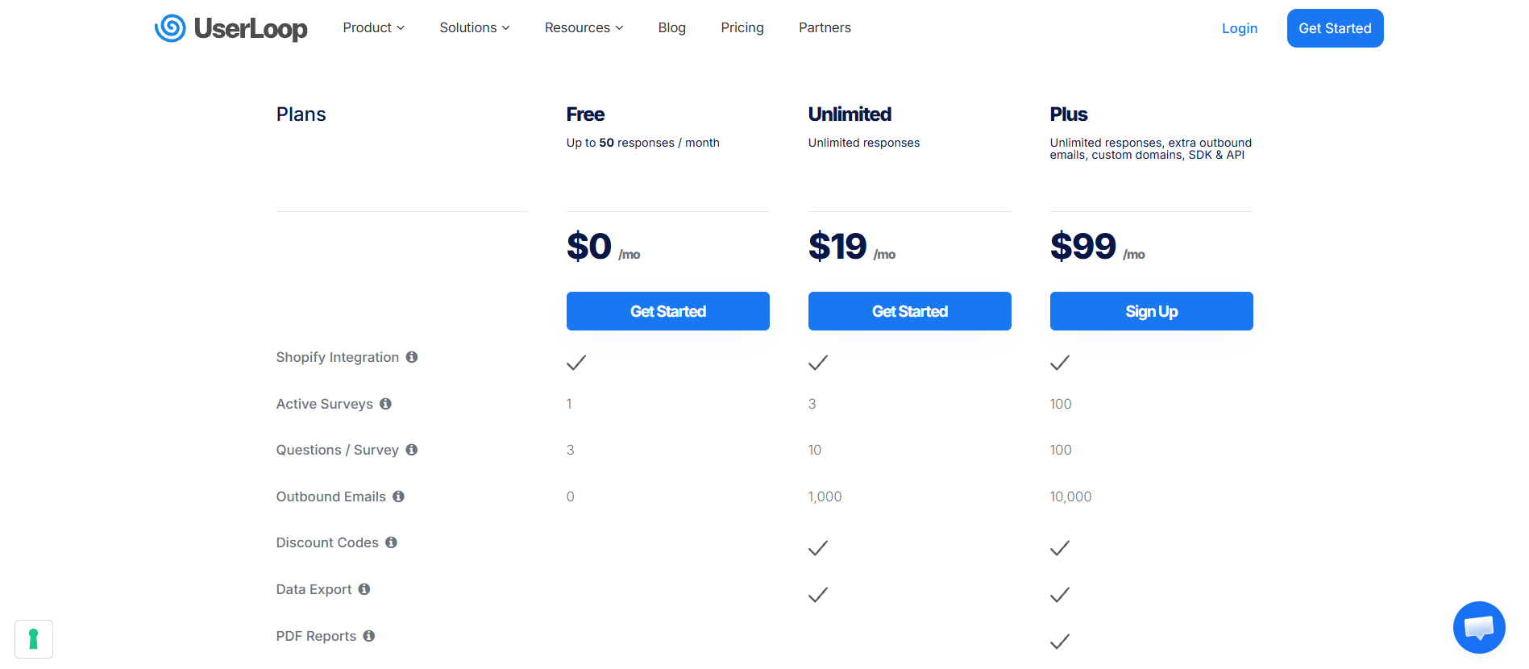The width and height of the screenshot is (1529, 669).
Task: Click the Login link
Action: 1239,28
